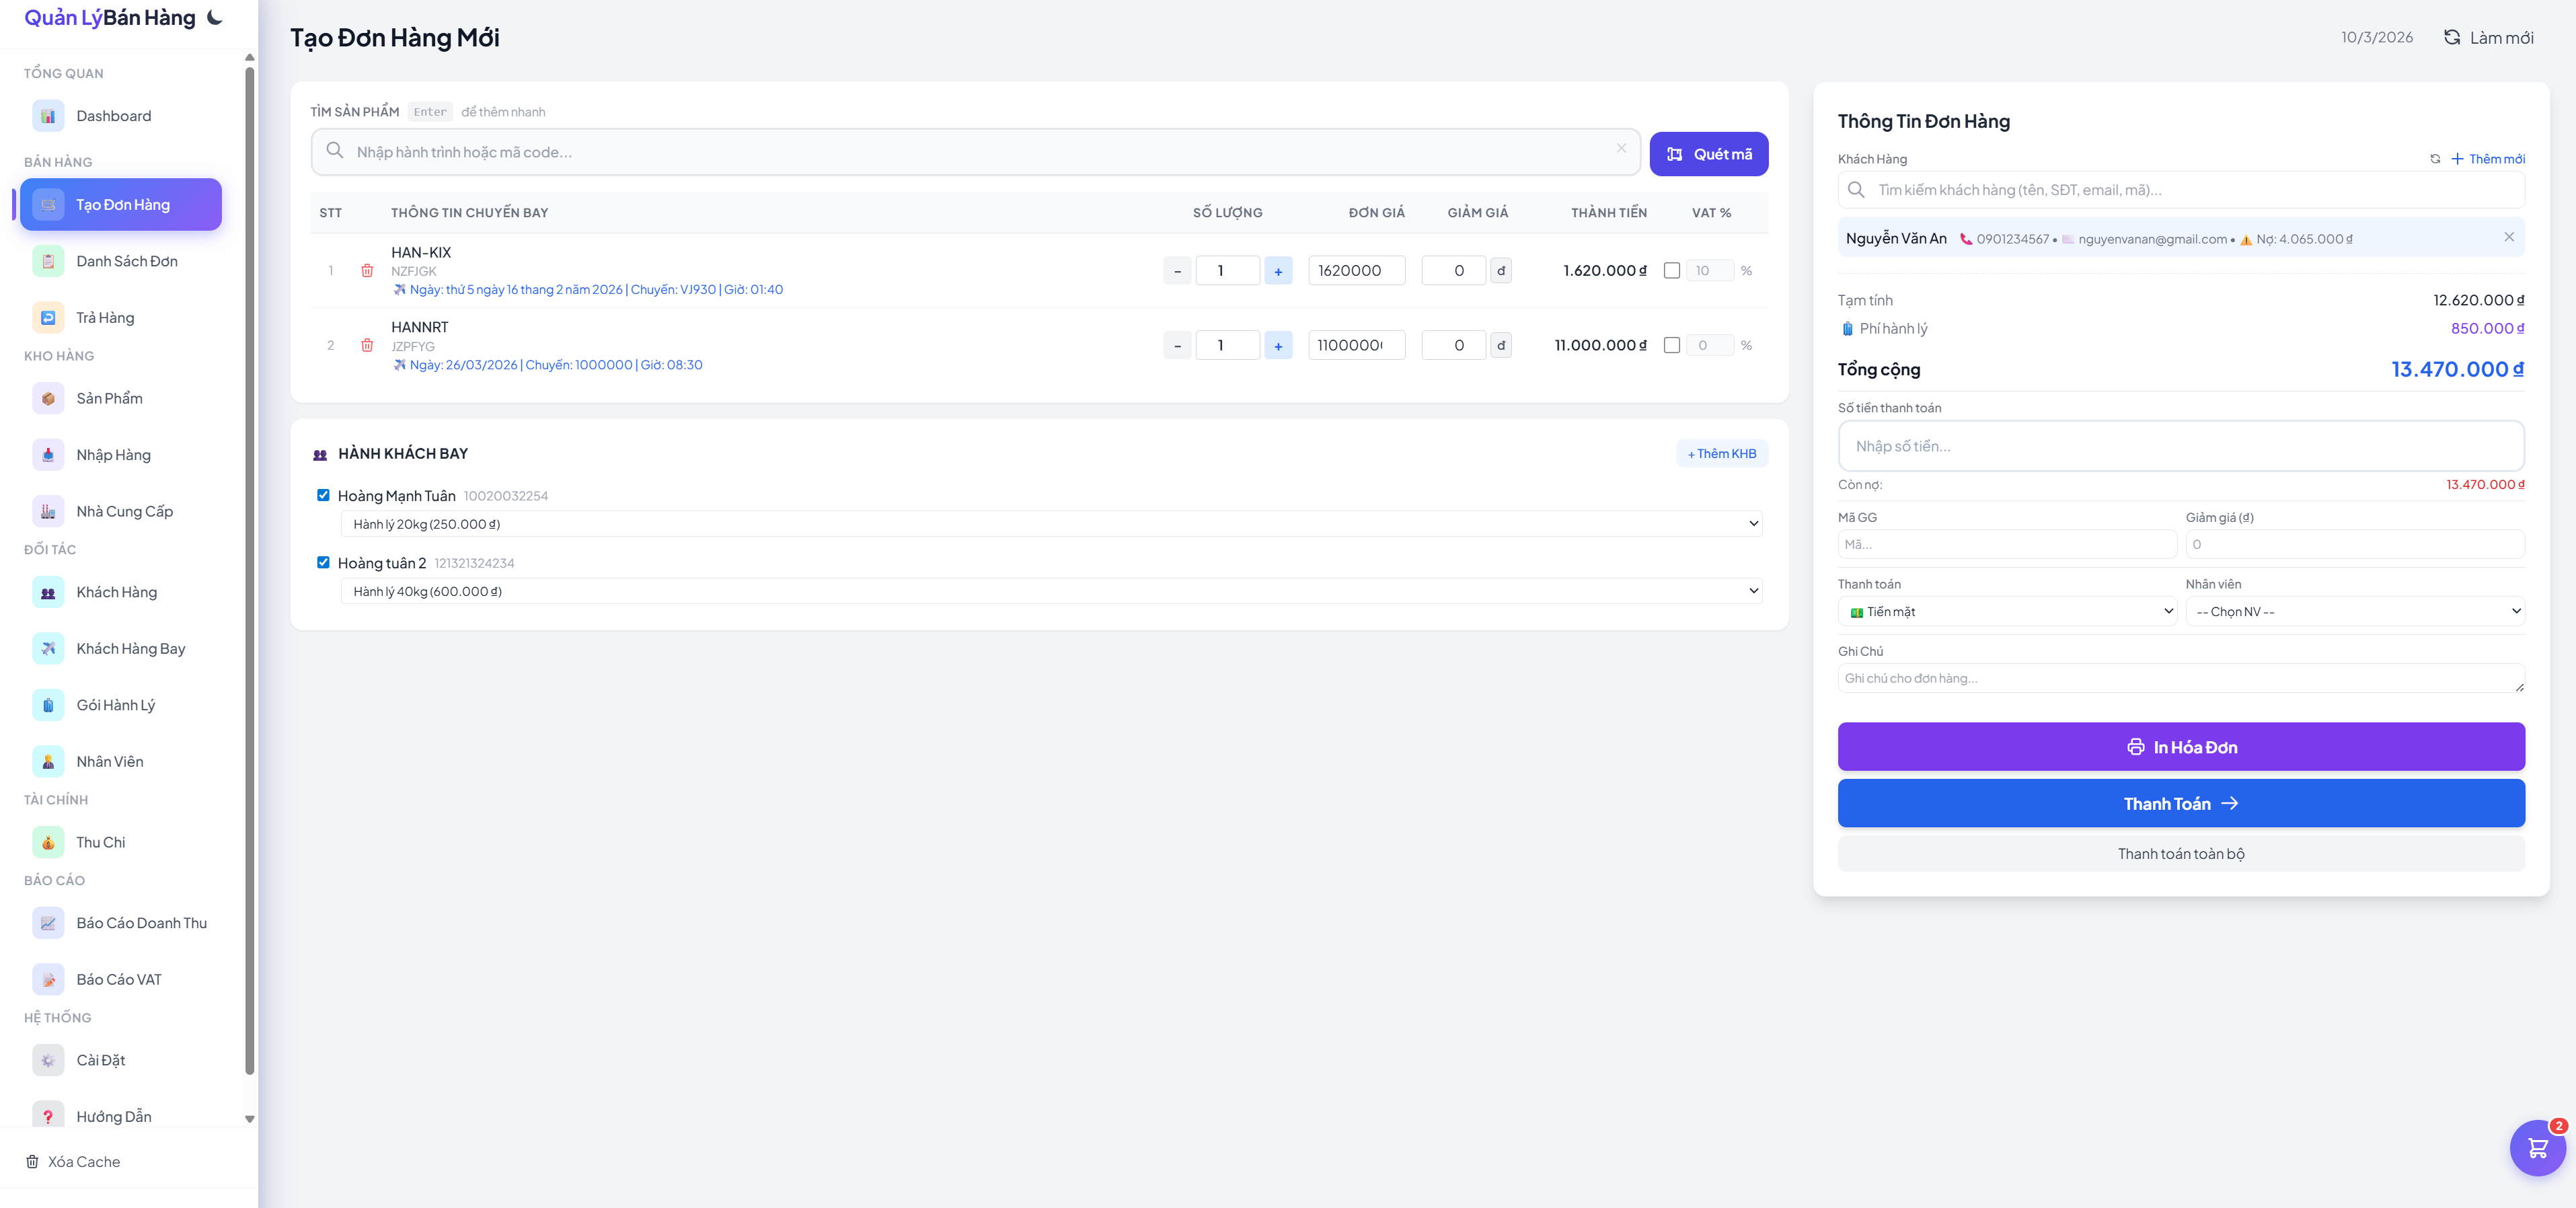This screenshot has width=2576, height=1208.
Task: Toggle dark mode moon icon
Action: click(215, 17)
